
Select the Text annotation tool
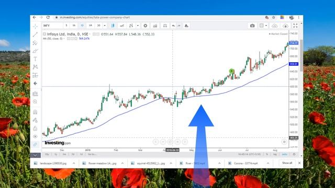[x=35, y=59]
